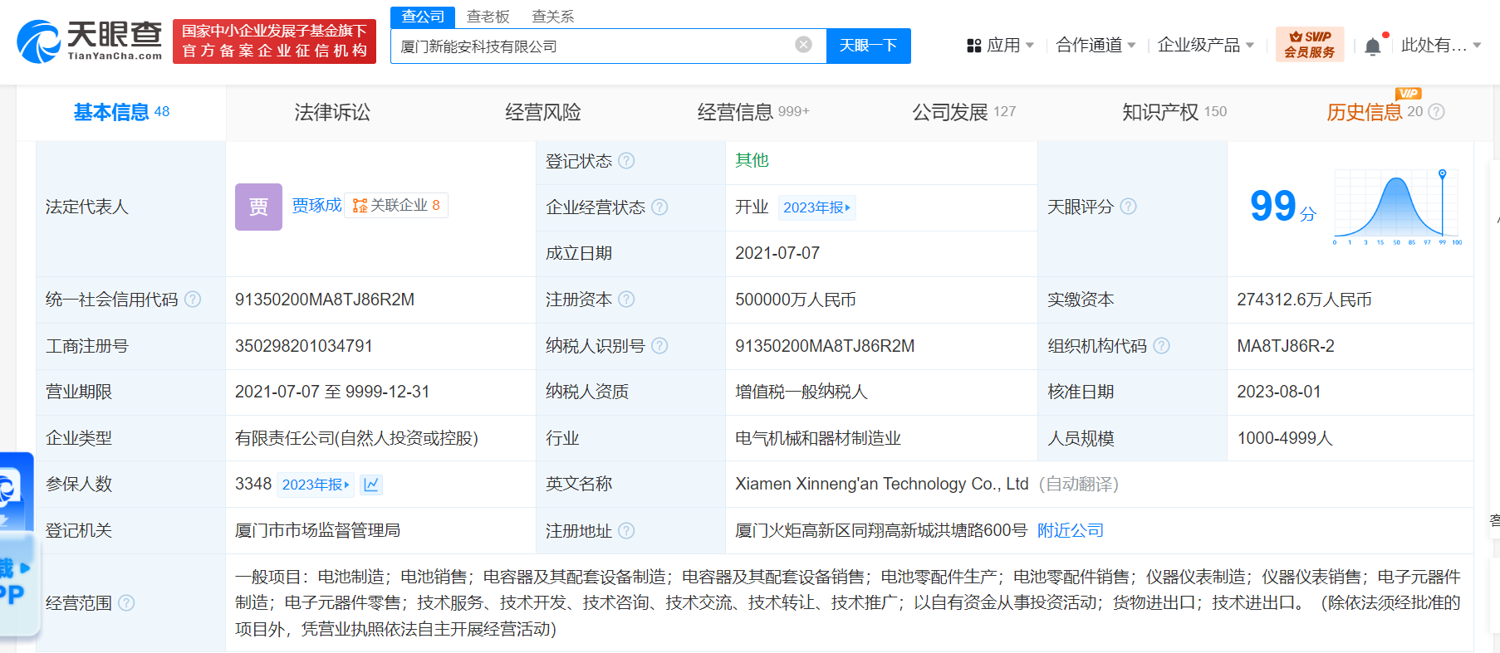Click the 贾 avatar of the legal representative
Viewport: 1500px width, 653px height.
pos(258,207)
